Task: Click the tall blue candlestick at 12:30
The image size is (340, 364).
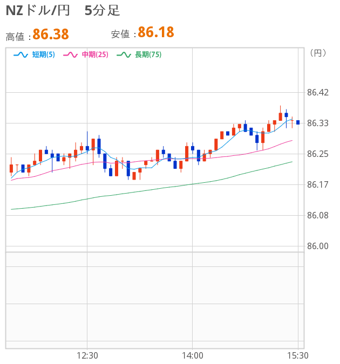Action: click(x=87, y=143)
